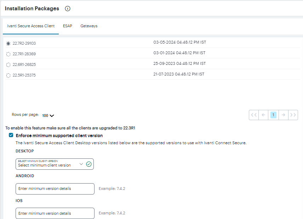Click the ANDROID section heading

click(x=25, y=176)
